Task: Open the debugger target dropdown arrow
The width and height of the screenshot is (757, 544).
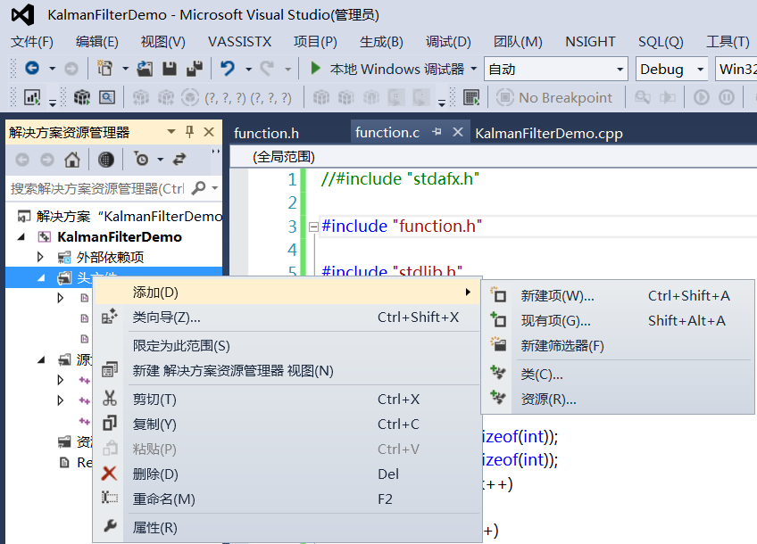Action: (474, 69)
